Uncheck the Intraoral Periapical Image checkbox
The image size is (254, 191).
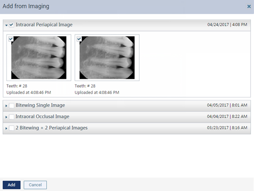(x=11, y=25)
